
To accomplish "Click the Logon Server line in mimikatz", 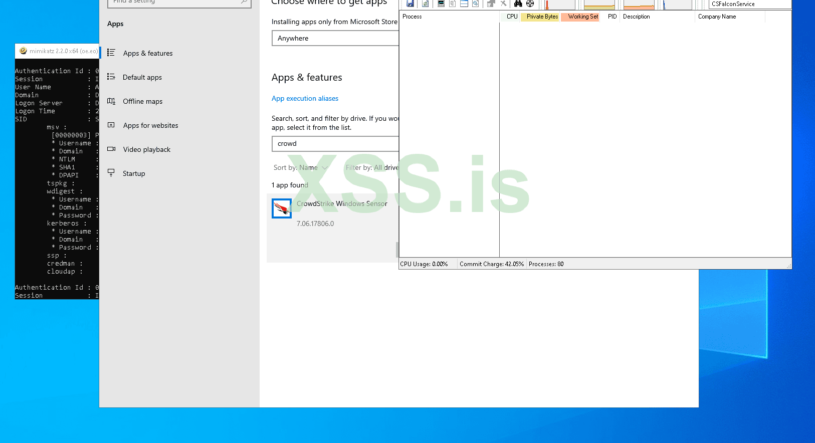I will (x=57, y=103).
